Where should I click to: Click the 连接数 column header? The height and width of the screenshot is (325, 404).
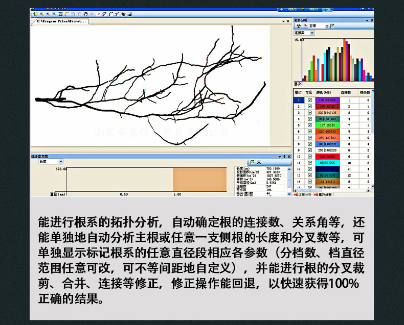pyautogui.click(x=346, y=92)
